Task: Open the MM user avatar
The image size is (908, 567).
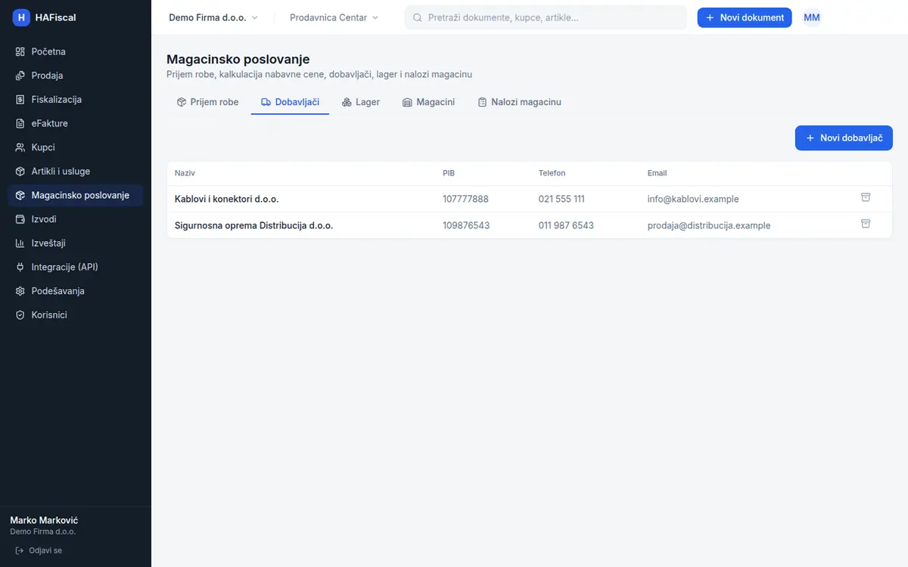Action: pos(812,17)
